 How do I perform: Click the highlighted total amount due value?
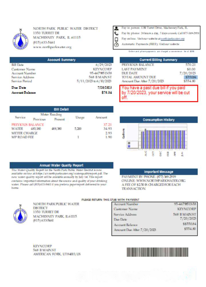point(191,77)
